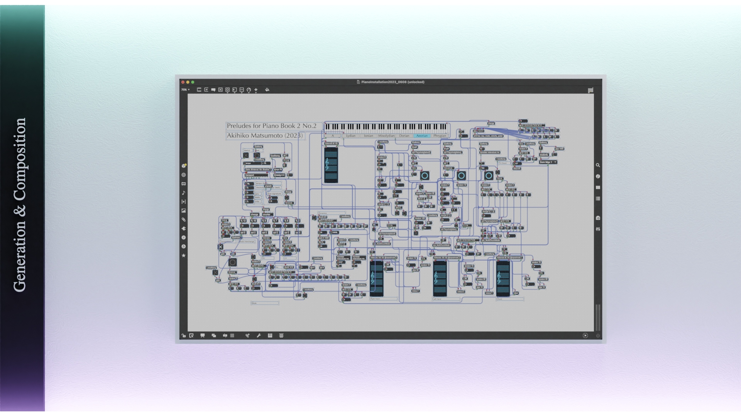Open the 'from Max 1' MIDI menu
Image resolution: width=741 pixels, height=416 pixels.
(548, 162)
